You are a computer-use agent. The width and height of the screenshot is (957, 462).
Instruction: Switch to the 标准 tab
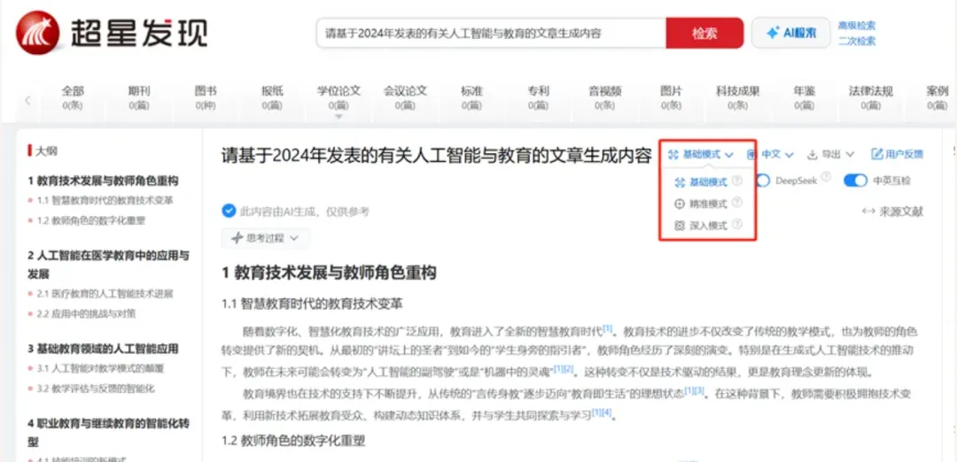471,97
